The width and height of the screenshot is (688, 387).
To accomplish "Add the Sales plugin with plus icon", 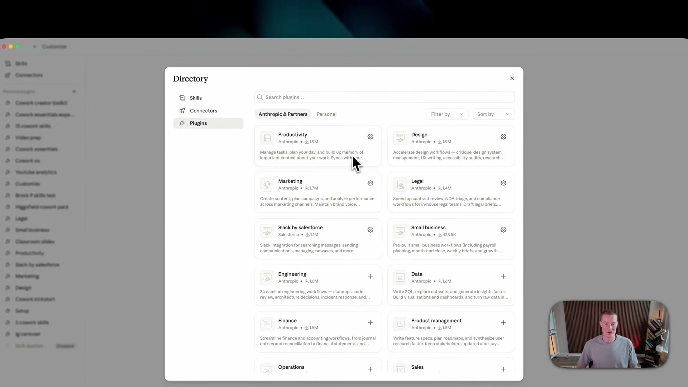I will click(x=503, y=369).
